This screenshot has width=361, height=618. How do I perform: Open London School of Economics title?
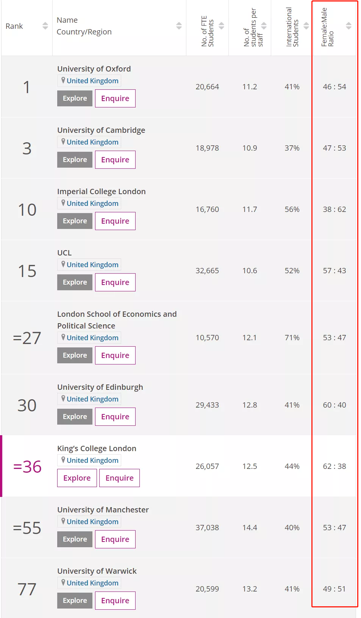click(x=117, y=314)
